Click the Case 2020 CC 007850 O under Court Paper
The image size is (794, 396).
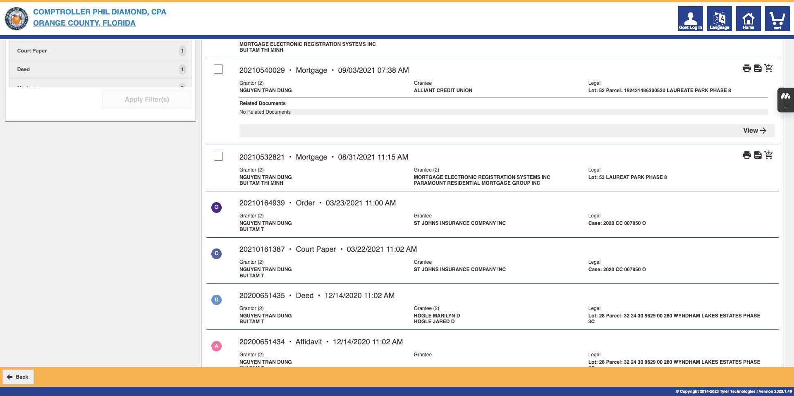[x=617, y=270]
